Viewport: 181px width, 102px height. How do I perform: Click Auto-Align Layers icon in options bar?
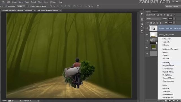click(98, 6)
